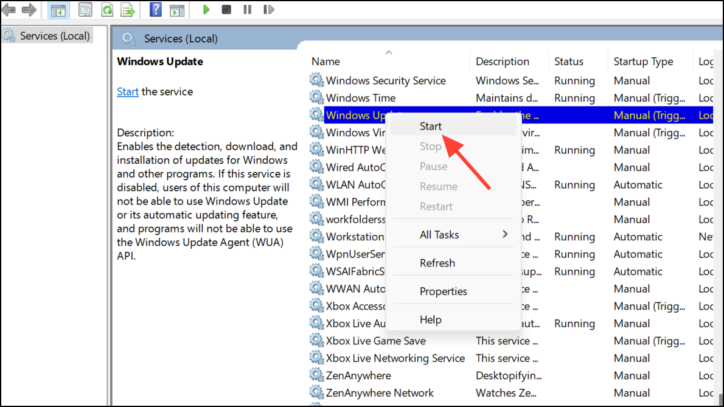
Task: Expand the All Tasks submenu
Action: pyautogui.click(x=453, y=234)
